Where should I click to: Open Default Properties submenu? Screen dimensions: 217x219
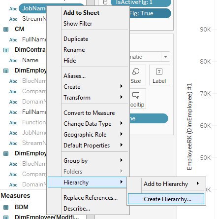[x=94, y=146]
